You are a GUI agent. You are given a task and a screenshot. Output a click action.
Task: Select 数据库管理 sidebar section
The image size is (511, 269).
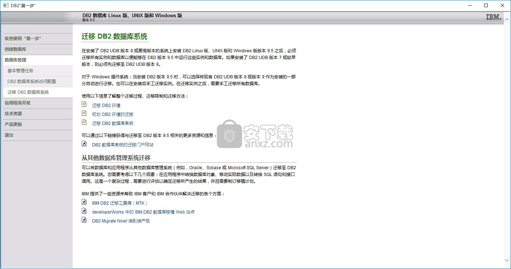coord(38,60)
